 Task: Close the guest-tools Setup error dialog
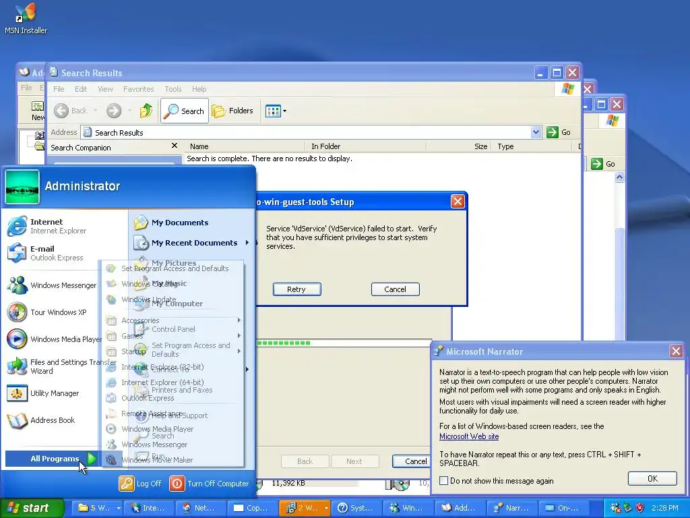tap(458, 202)
